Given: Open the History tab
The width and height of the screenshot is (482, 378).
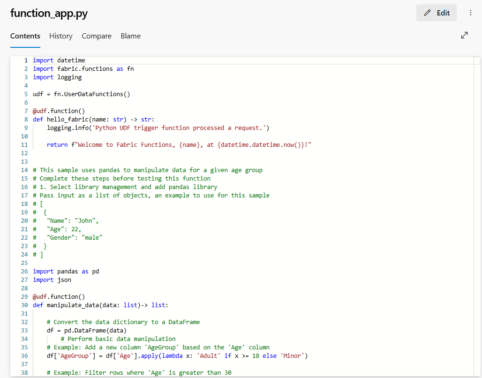Looking at the screenshot, I should tap(61, 36).
